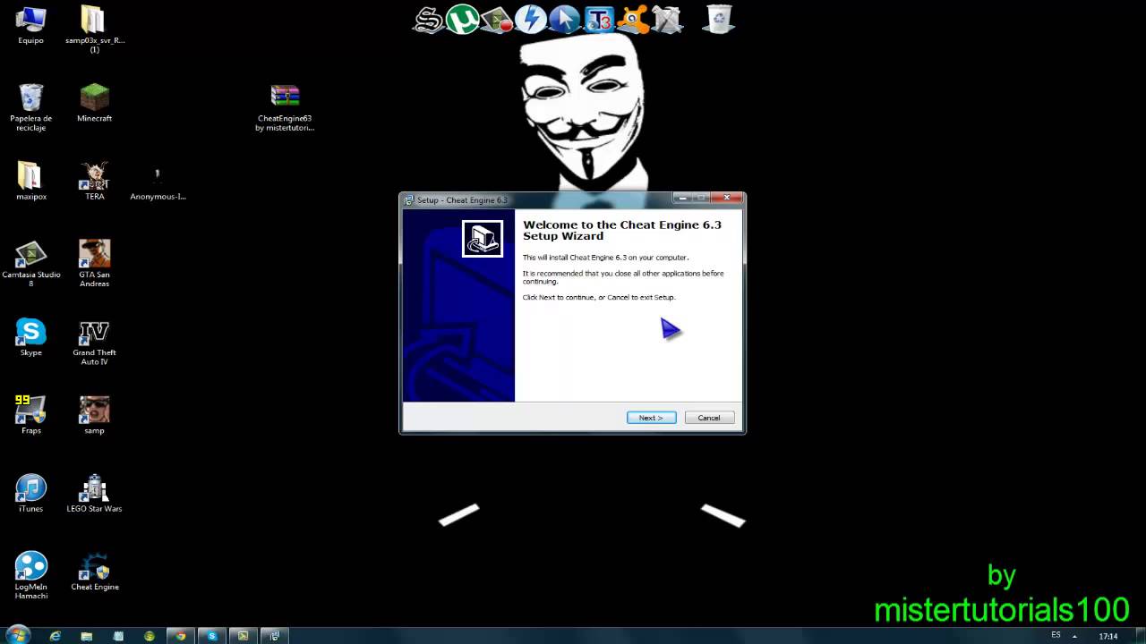This screenshot has width=1146, height=644.
Task: Open the Camtasia recorder icon in top dock
Action: tap(496, 19)
